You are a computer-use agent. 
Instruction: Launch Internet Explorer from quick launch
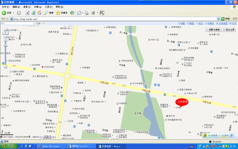[22, 146]
